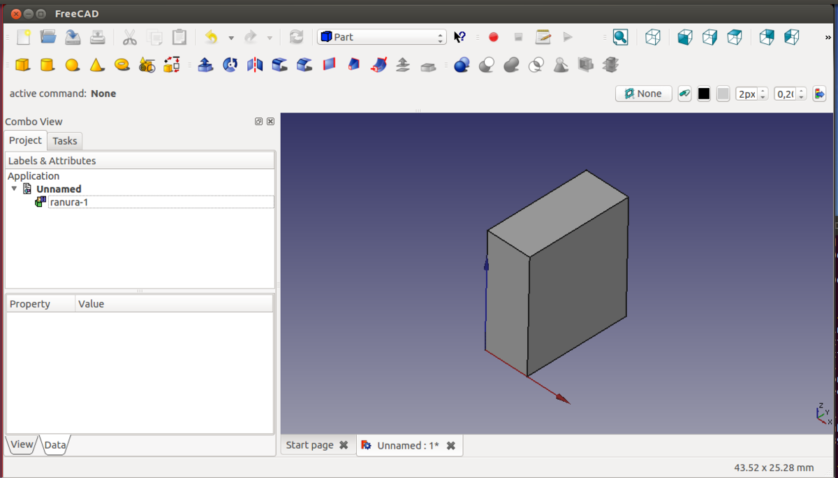Screen dimensions: 838x478
Task: Switch to View properties tab
Action: pos(21,444)
